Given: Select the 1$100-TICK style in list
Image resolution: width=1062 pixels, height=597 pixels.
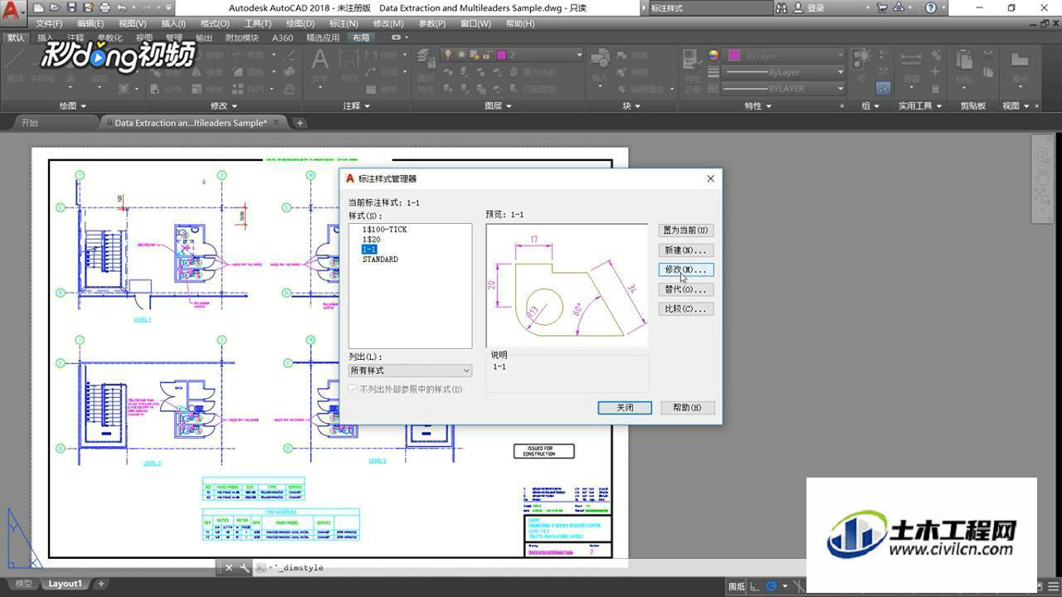Looking at the screenshot, I should tap(384, 230).
